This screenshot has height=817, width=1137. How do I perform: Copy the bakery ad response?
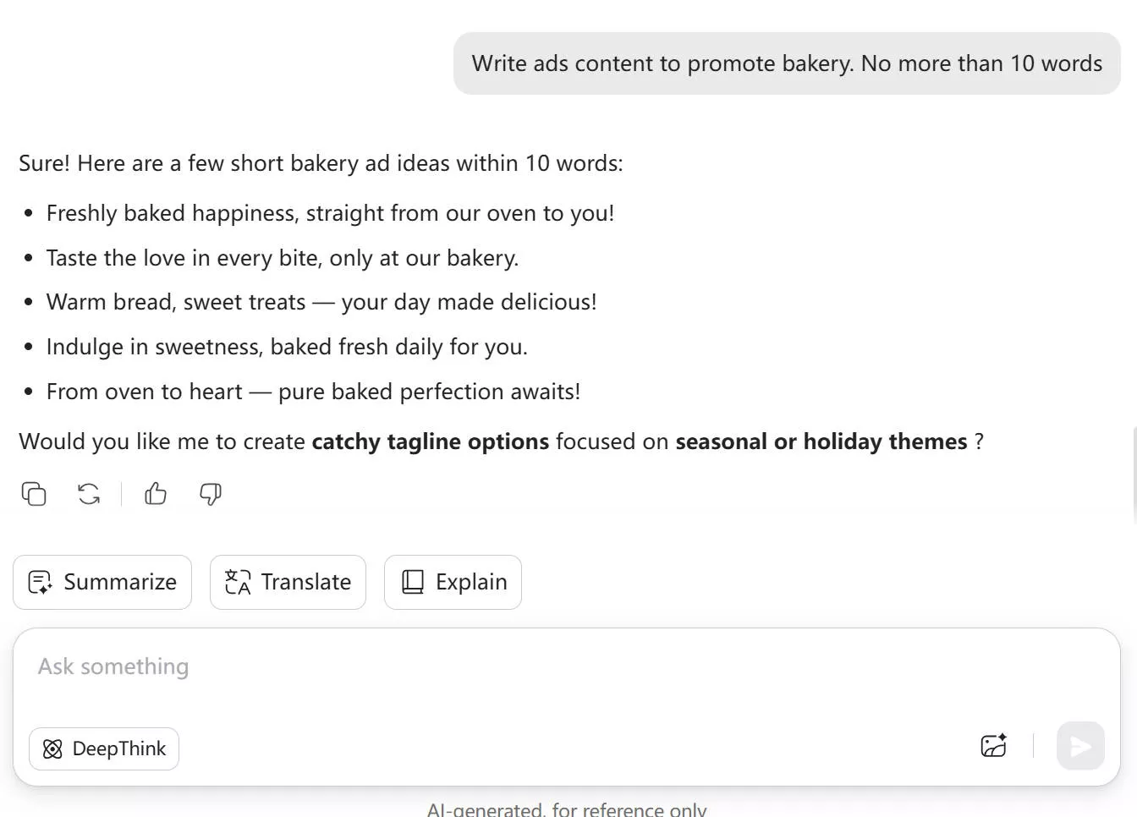[34, 494]
